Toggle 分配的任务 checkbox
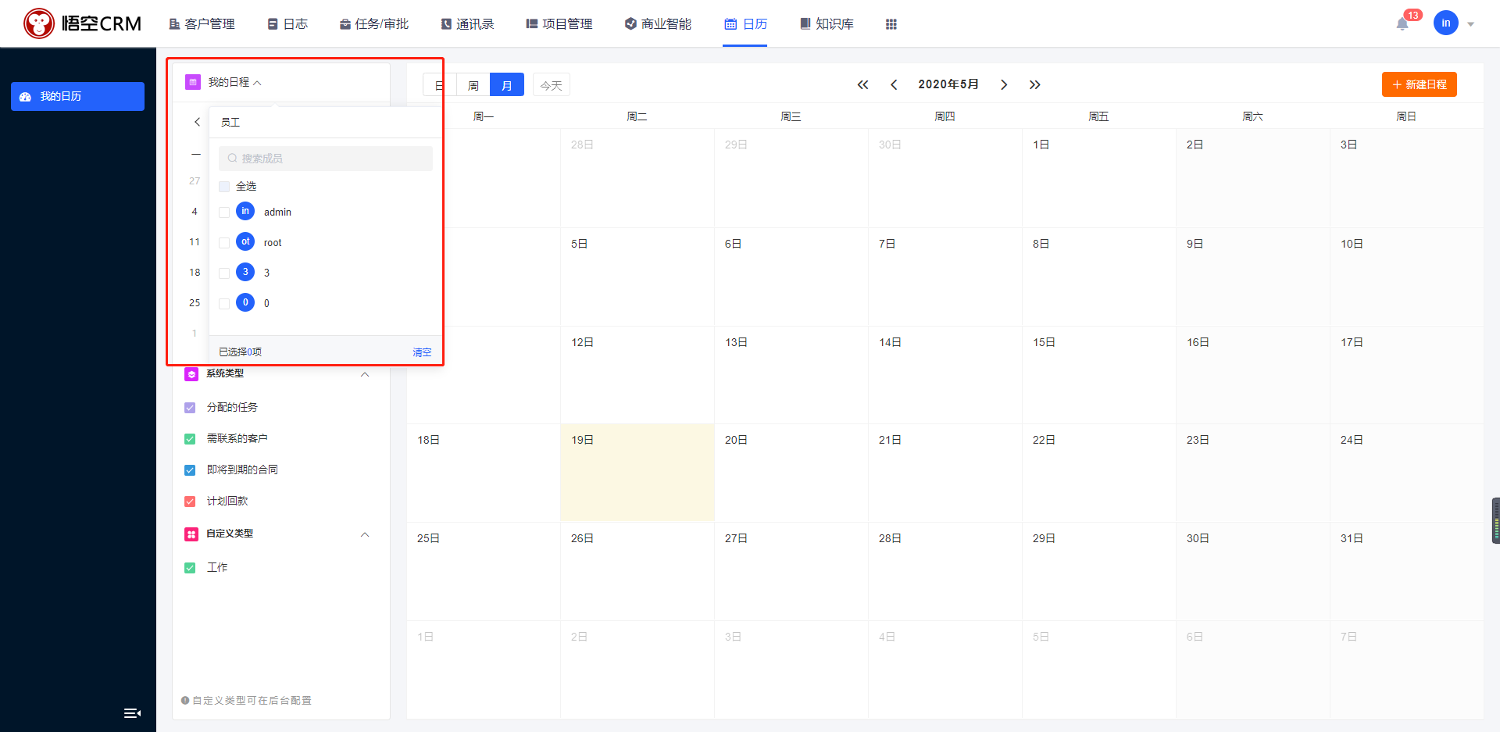1500x732 pixels. [190, 408]
